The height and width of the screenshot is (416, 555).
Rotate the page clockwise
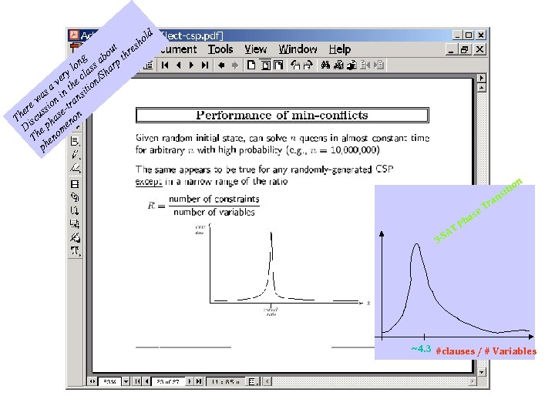click(x=308, y=65)
